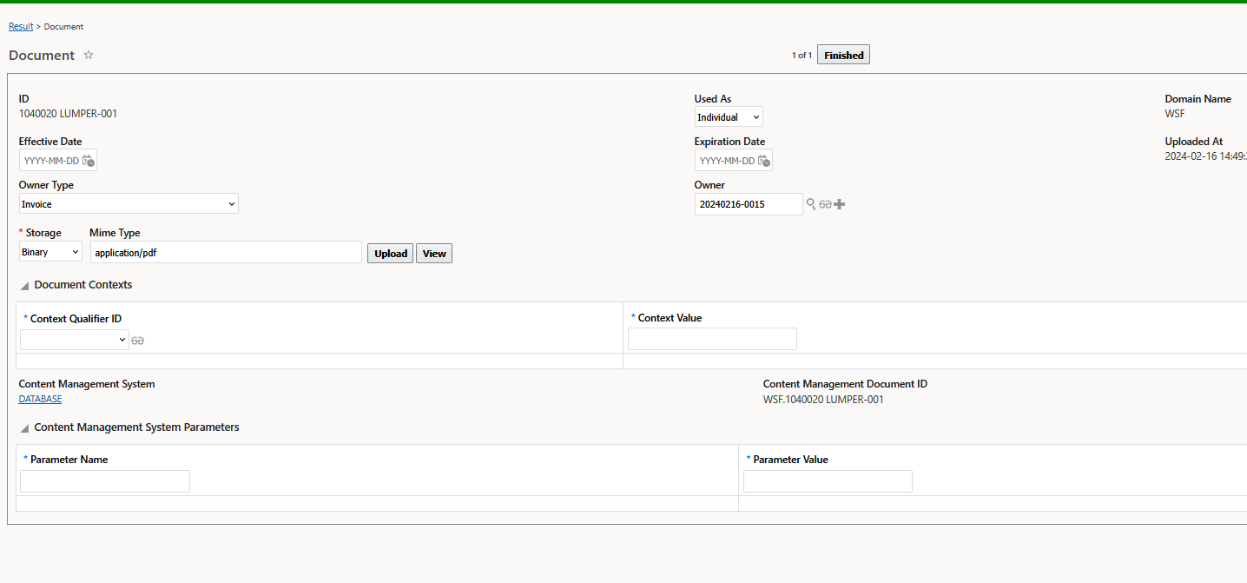Add new Owner plus icon
1247x583 pixels.
pos(840,204)
